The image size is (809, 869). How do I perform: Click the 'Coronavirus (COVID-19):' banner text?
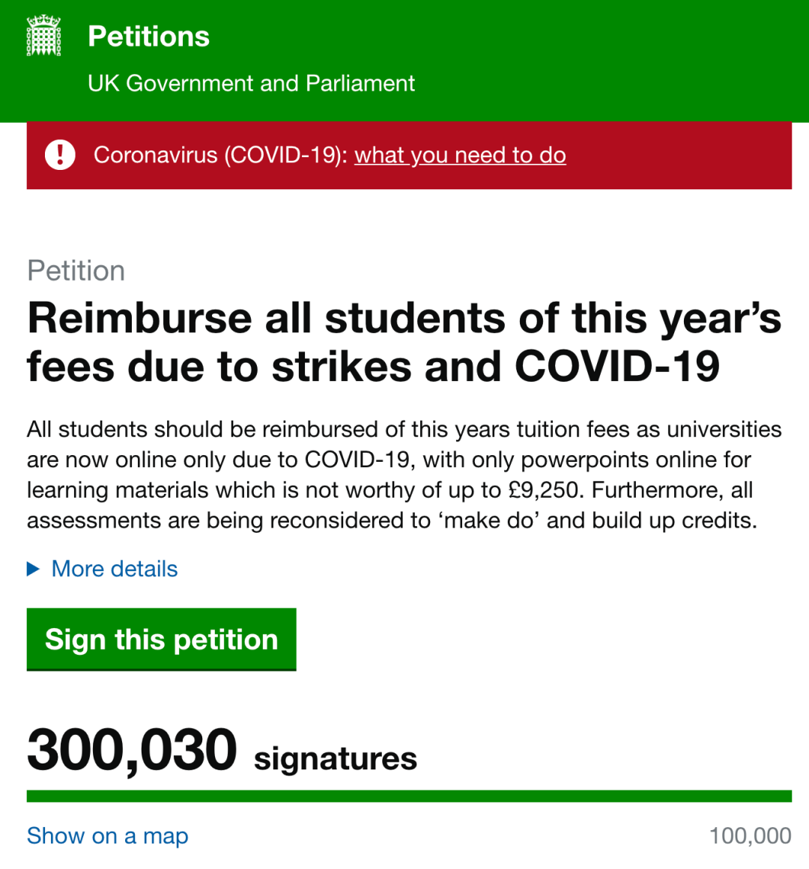pyautogui.click(x=221, y=155)
